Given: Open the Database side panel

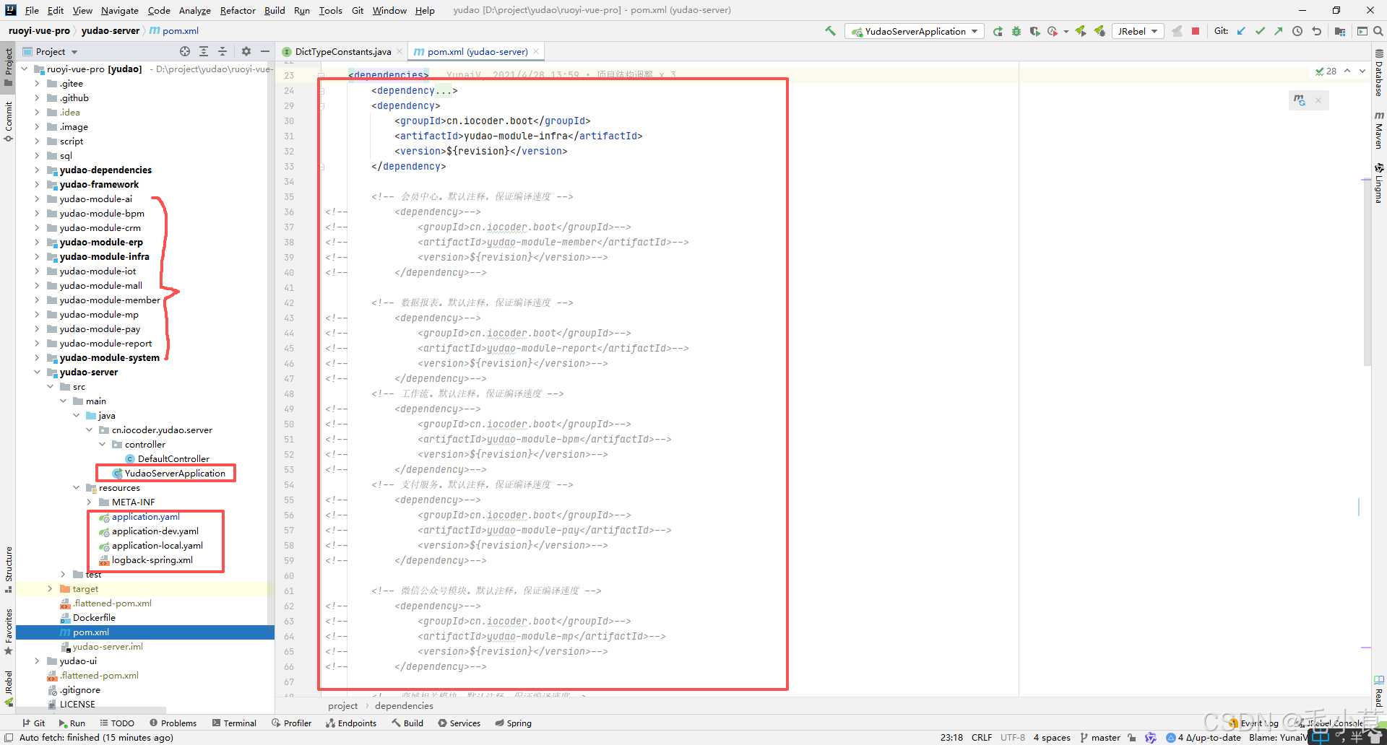Looking at the screenshot, I should 1379,73.
